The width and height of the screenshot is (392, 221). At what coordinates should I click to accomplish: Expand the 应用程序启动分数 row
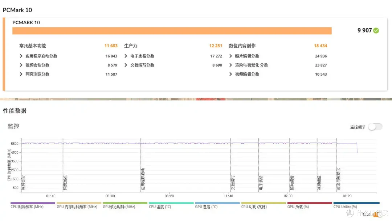21,56
